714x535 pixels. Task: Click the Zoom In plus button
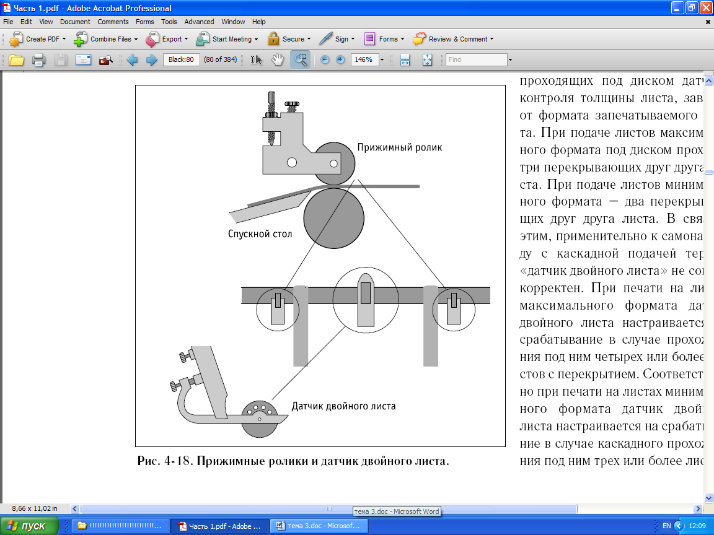[x=340, y=59]
